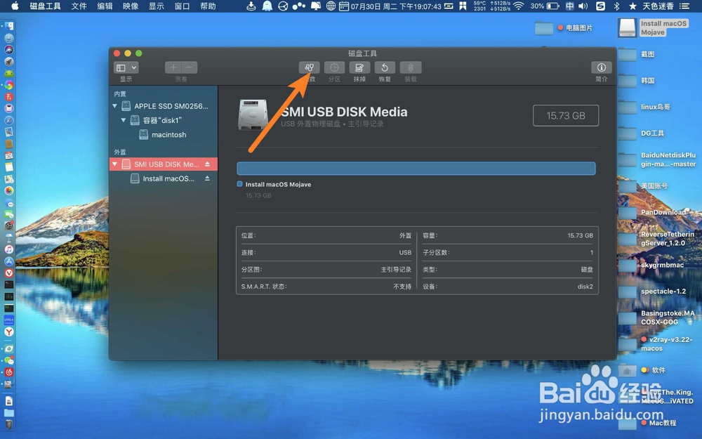The width and height of the screenshot is (702, 439).
Task: Click the remove volume minus button
Action: tap(190, 67)
